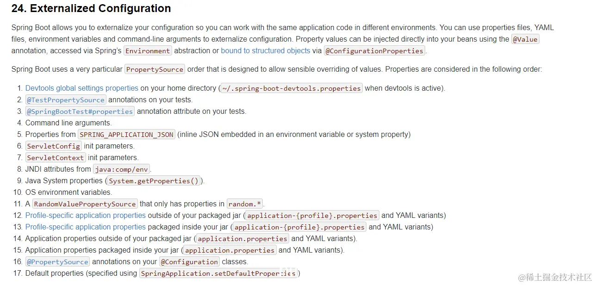
Task: Open the Devtools global settings properties link
Action: point(81,88)
